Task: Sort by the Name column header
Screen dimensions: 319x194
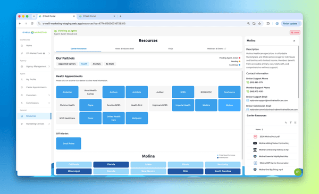Action: (x=259, y=130)
